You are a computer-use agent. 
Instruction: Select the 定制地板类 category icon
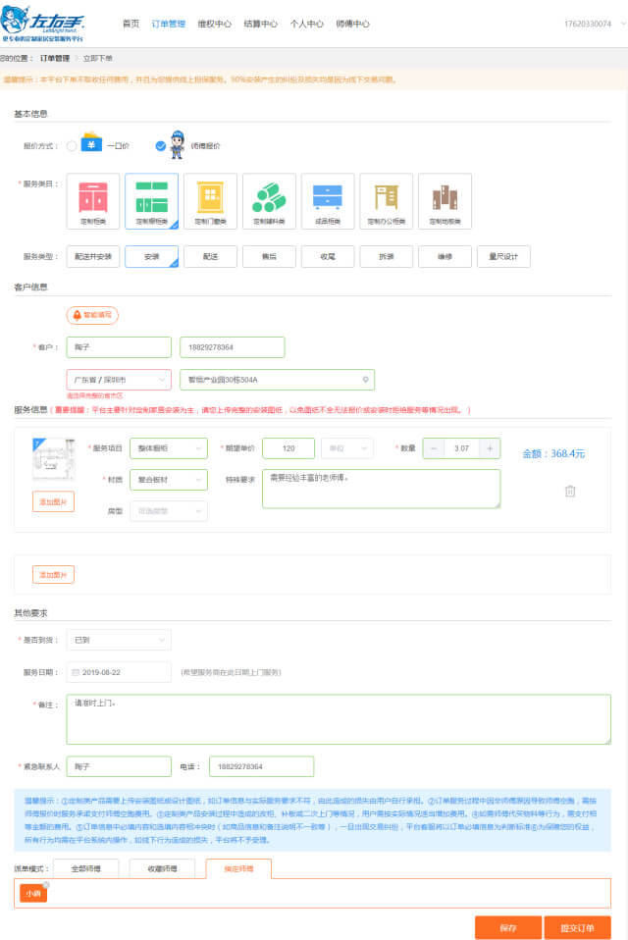445,200
